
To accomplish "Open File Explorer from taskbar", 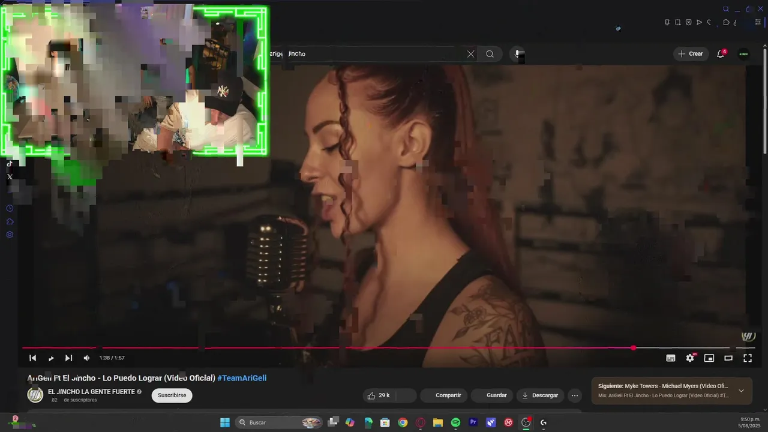I will 438,422.
